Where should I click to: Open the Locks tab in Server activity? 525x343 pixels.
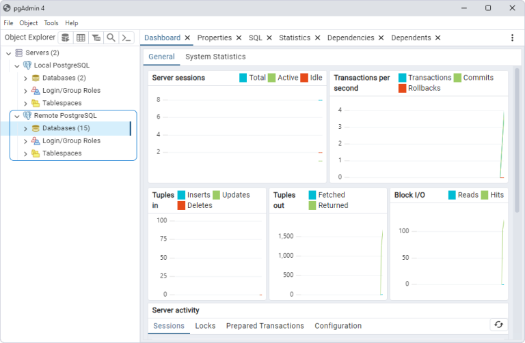205,326
